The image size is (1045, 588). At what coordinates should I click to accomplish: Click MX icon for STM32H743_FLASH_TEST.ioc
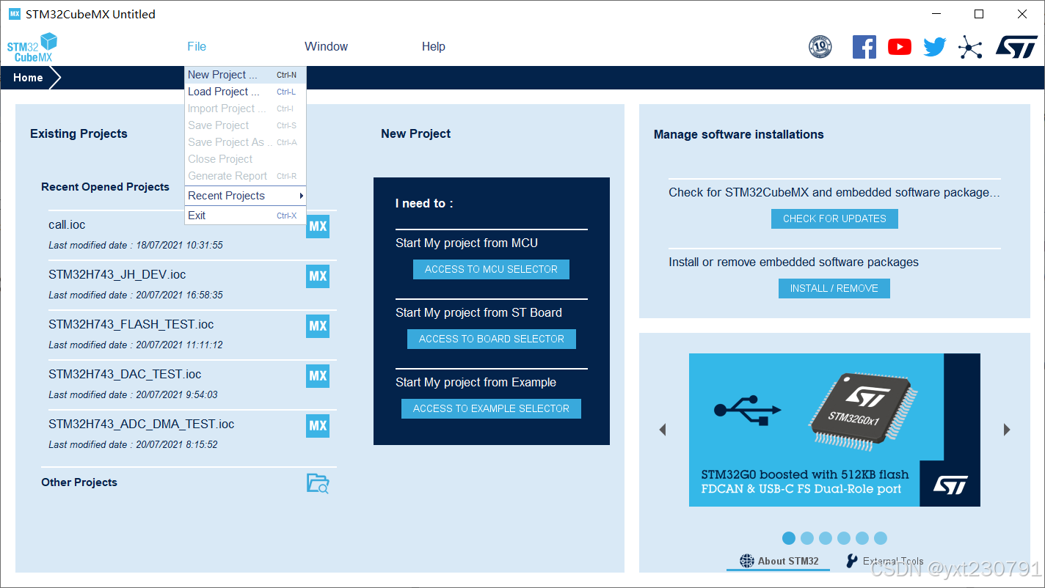[318, 326]
